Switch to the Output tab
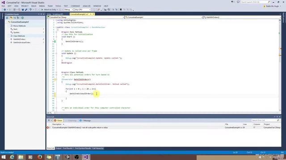 pyautogui.click(x=59, y=148)
